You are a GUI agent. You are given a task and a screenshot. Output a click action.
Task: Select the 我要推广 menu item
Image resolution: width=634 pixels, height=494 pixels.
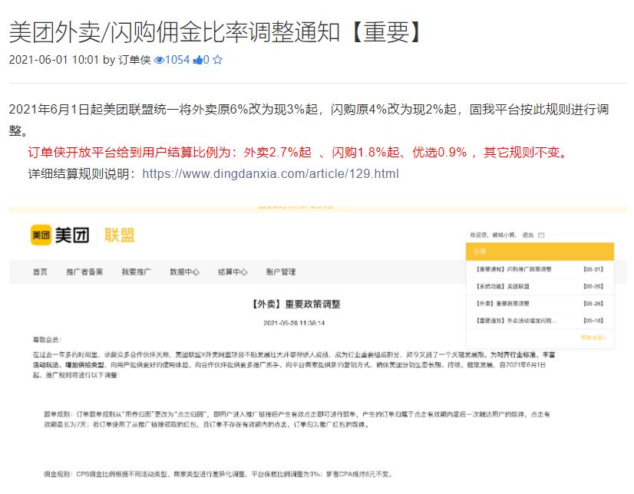137,272
